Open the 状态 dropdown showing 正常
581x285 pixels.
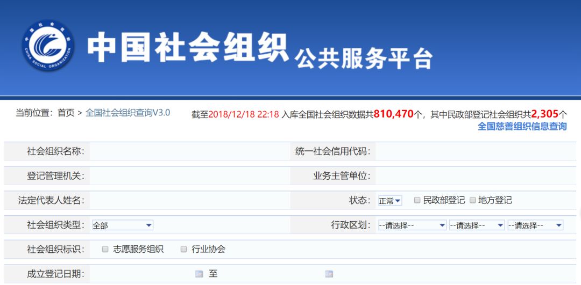(389, 201)
